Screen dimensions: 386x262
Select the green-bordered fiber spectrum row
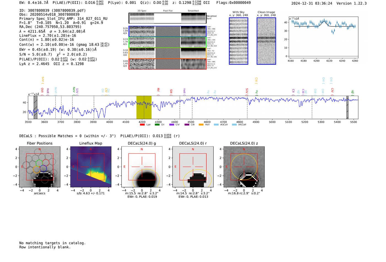[167, 42]
